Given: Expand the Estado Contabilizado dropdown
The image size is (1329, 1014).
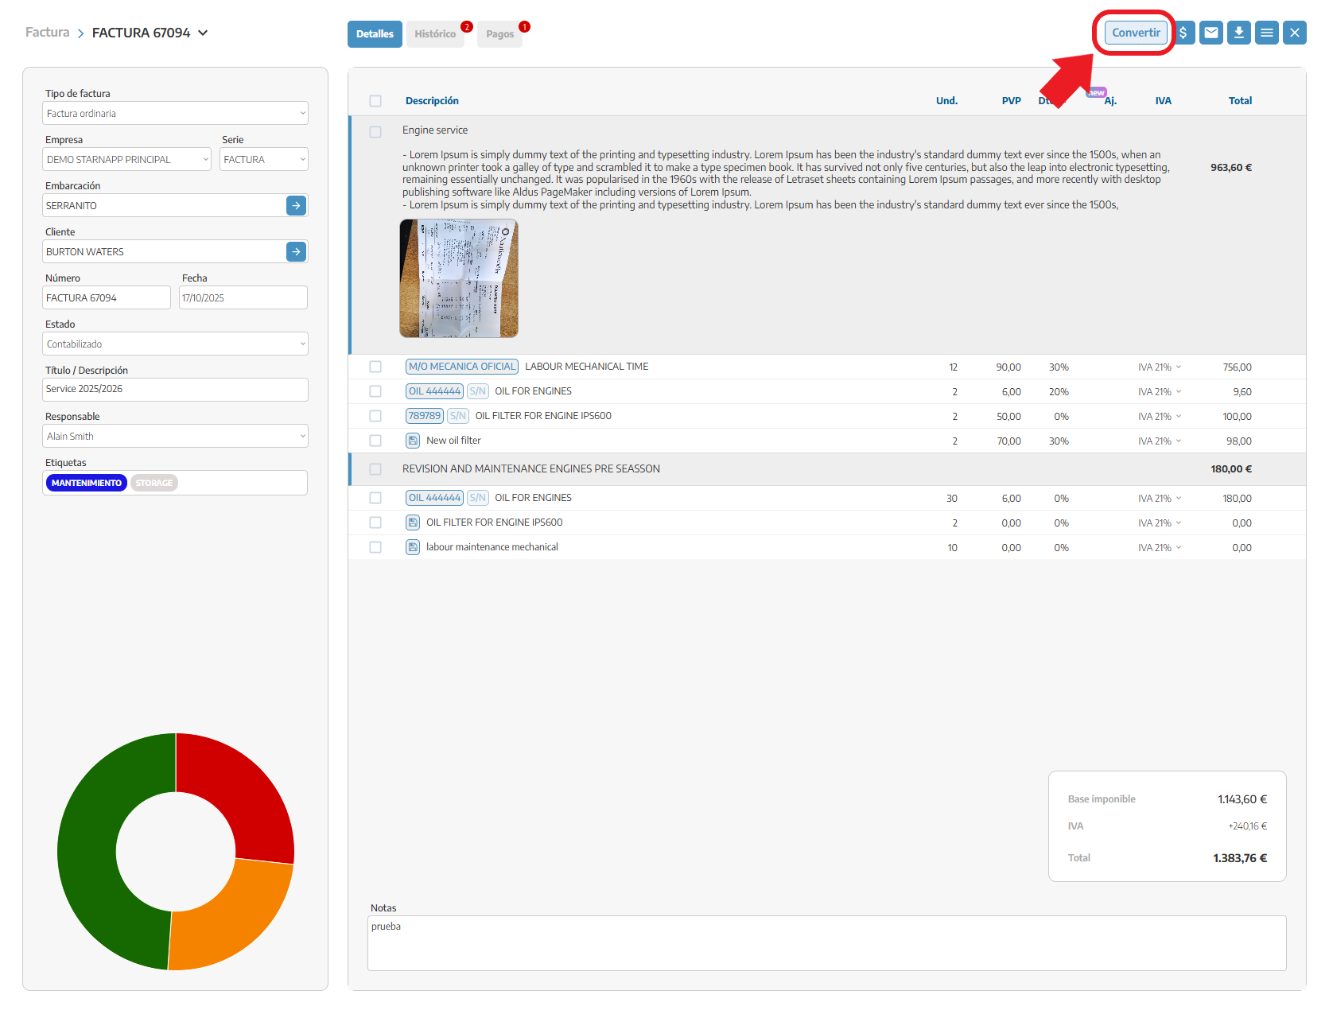Looking at the screenshot, I should coord(175,344).
